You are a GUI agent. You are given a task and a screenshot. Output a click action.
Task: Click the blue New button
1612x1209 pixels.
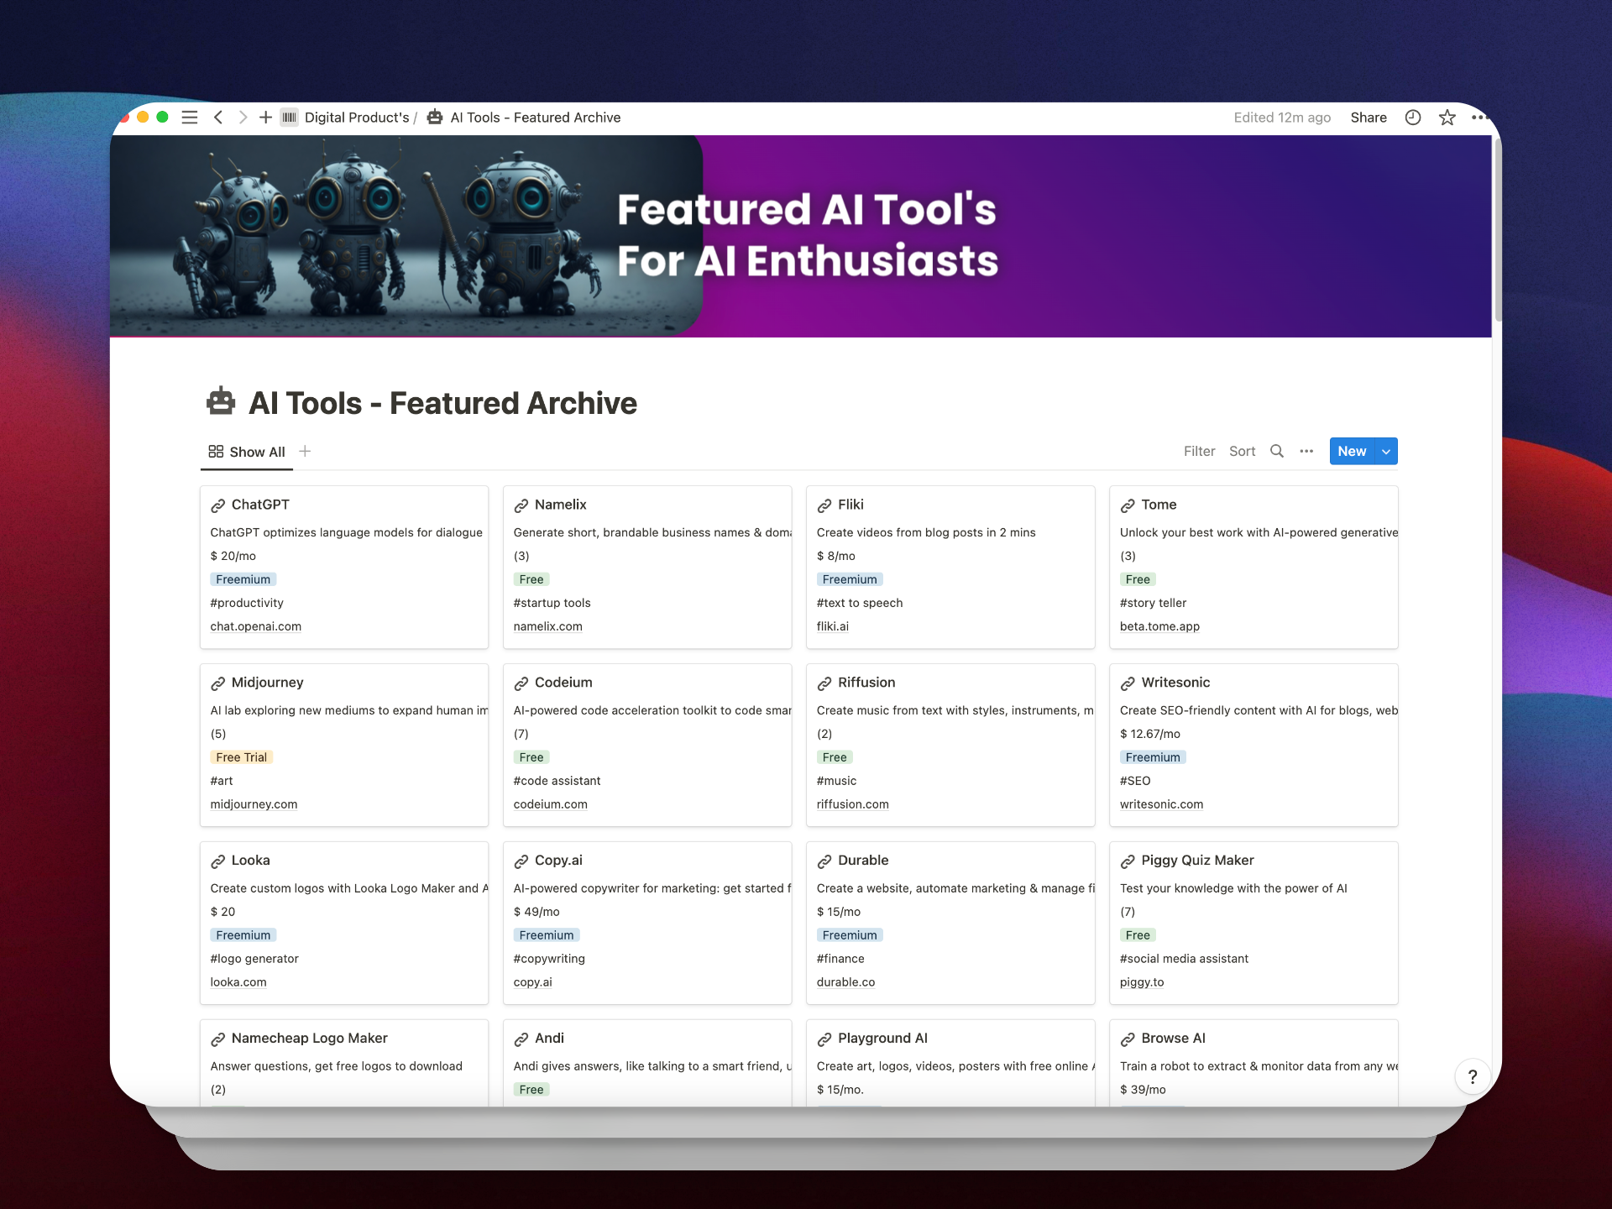point(1352,451)
